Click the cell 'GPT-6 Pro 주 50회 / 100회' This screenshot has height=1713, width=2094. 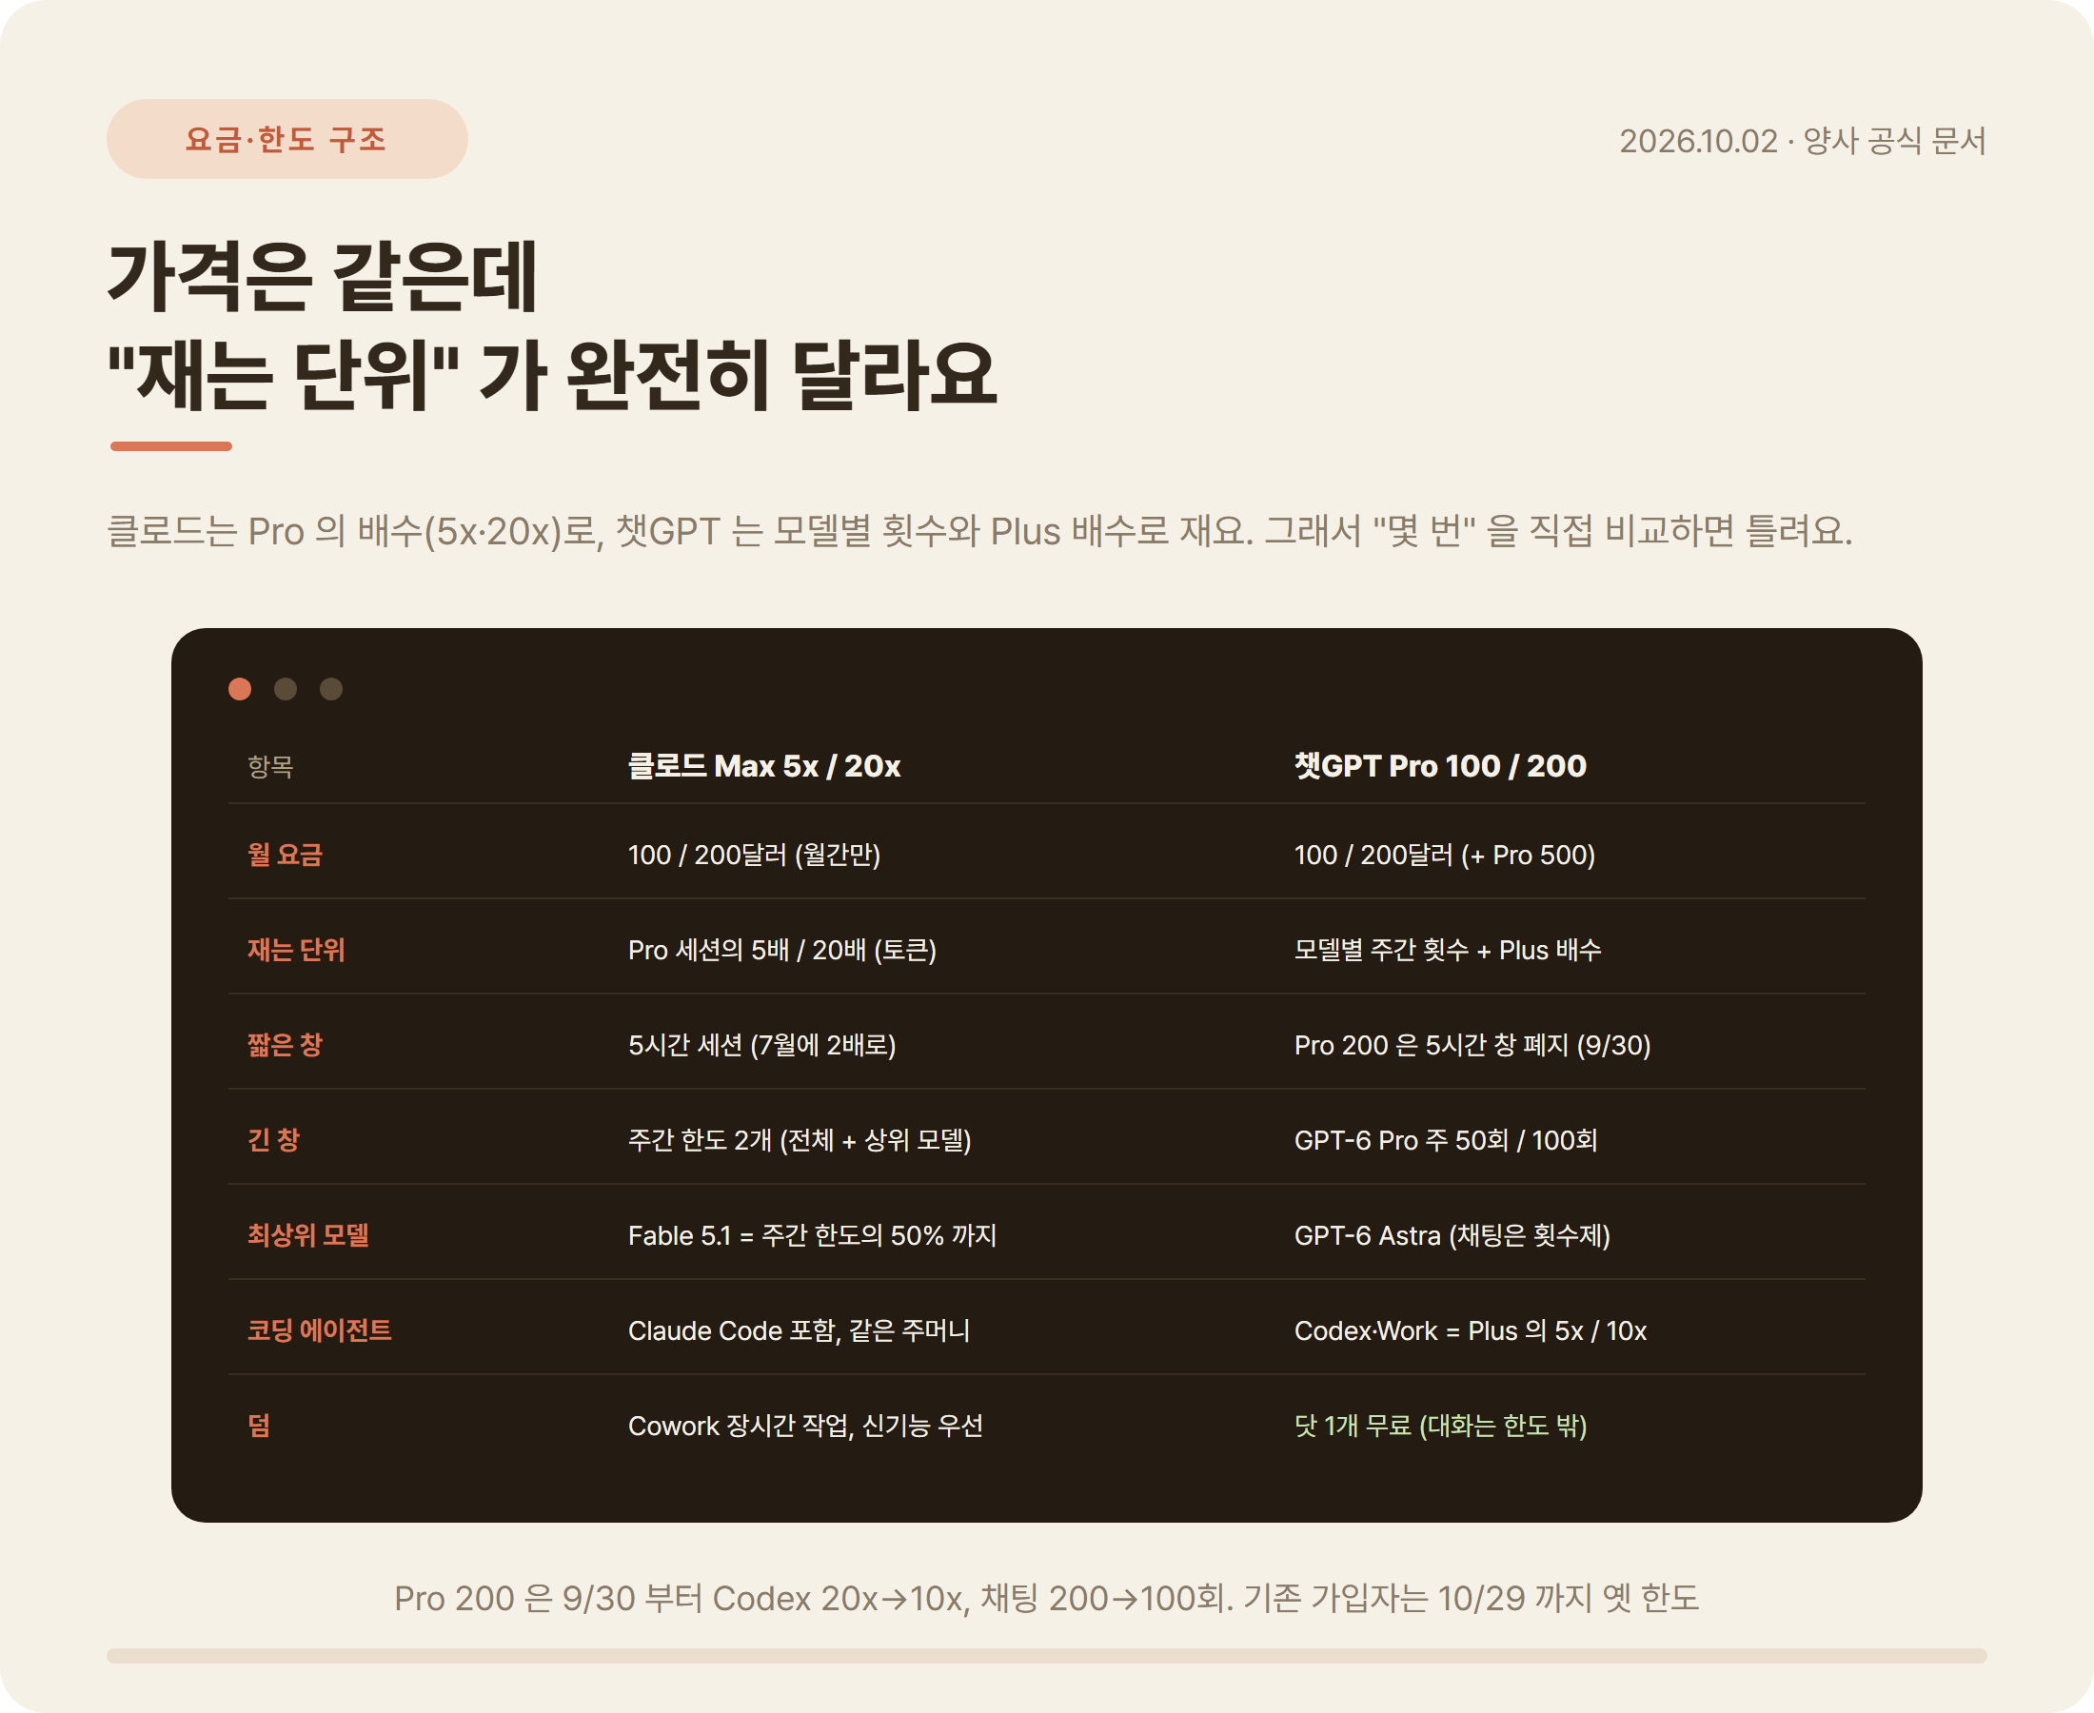[x=1446, y=1140]
